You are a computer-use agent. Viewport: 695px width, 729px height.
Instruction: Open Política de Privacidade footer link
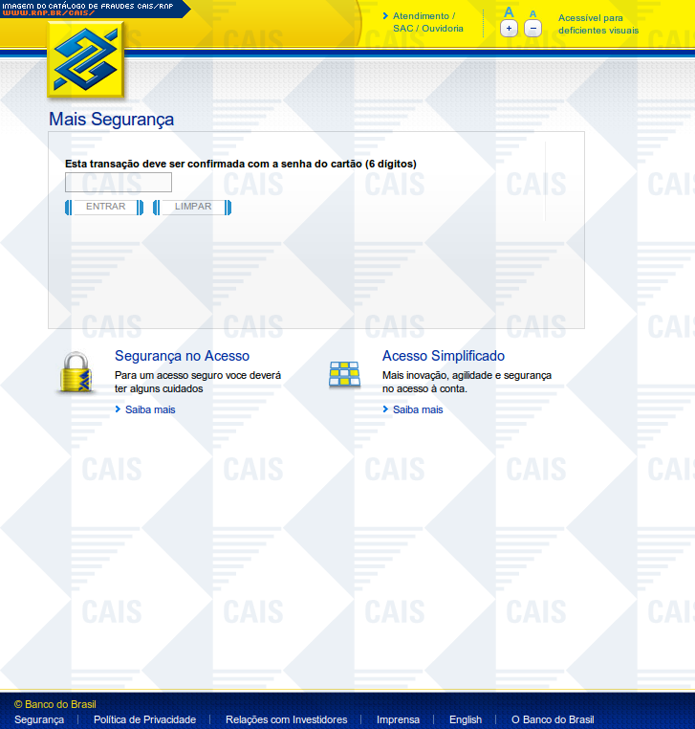click(144, 719)
